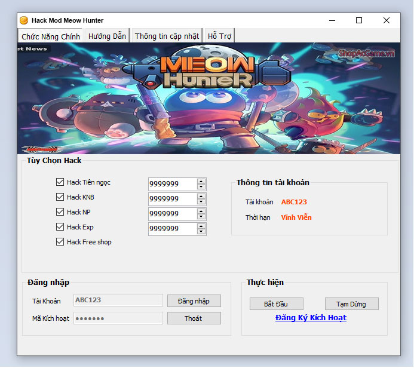Increase the Hack KNB value with up arrow
This screenshot has width=414, height=368.
tap(201, 196)
